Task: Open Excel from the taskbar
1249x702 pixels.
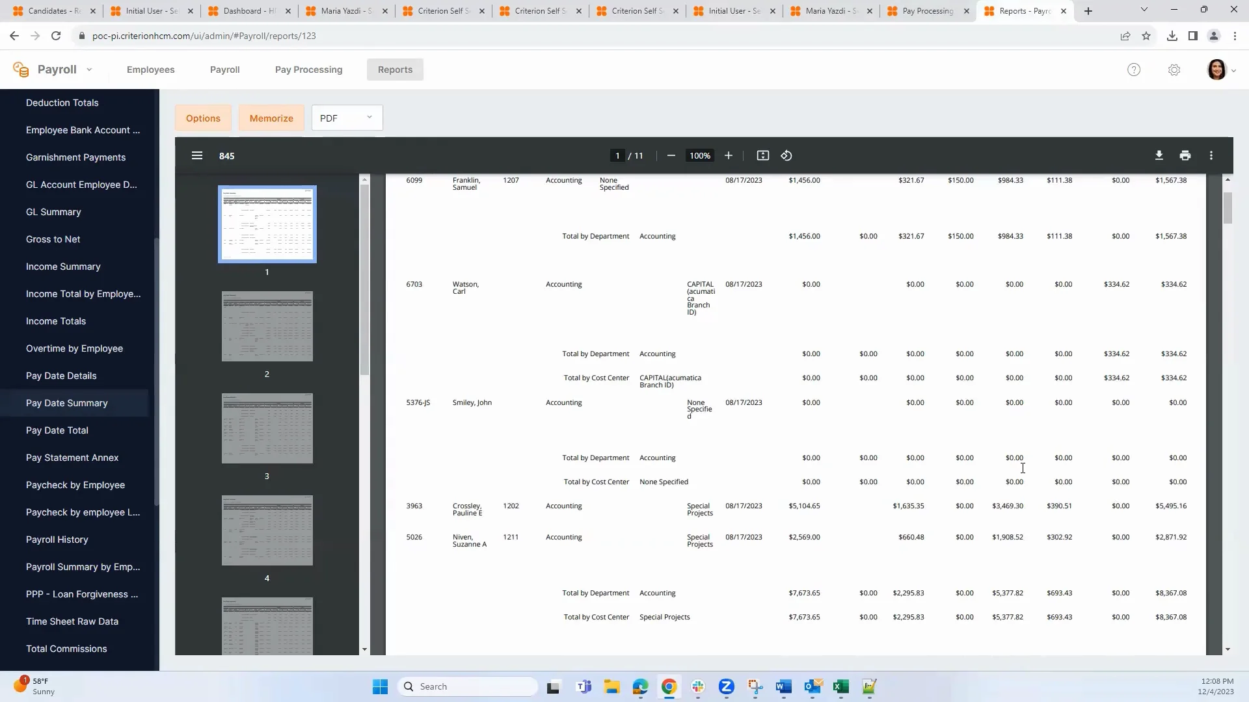Action: coord(841,686)
